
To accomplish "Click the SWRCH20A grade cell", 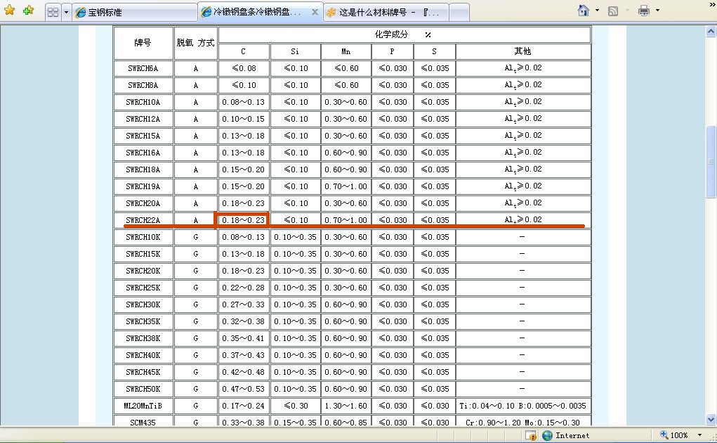I will tap(143, 204).
